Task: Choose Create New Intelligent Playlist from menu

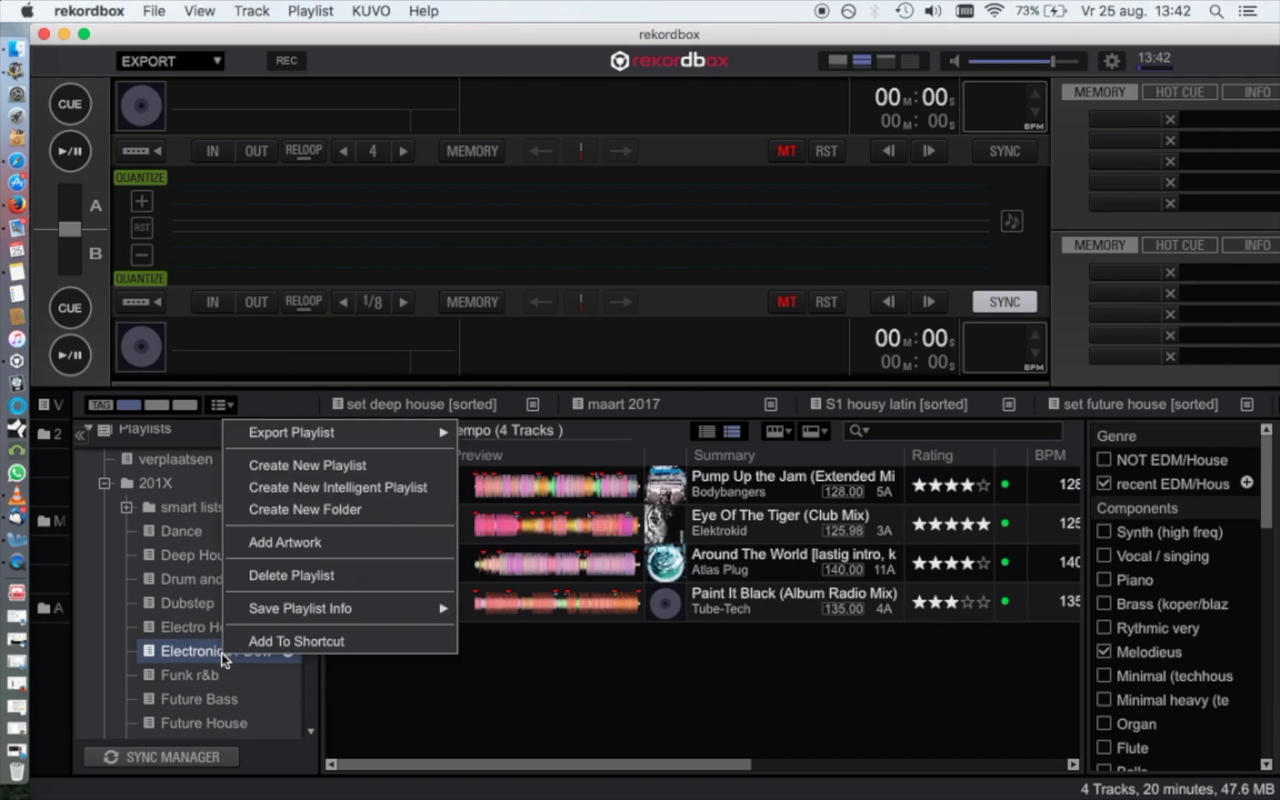Action: (x=338, y=487)
